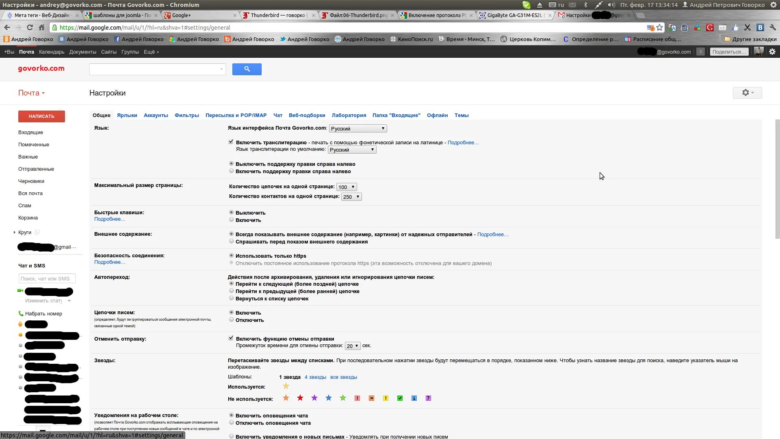
Task: Click the browser reload icon
Action: pyautogui.click(x=30, y=28)
